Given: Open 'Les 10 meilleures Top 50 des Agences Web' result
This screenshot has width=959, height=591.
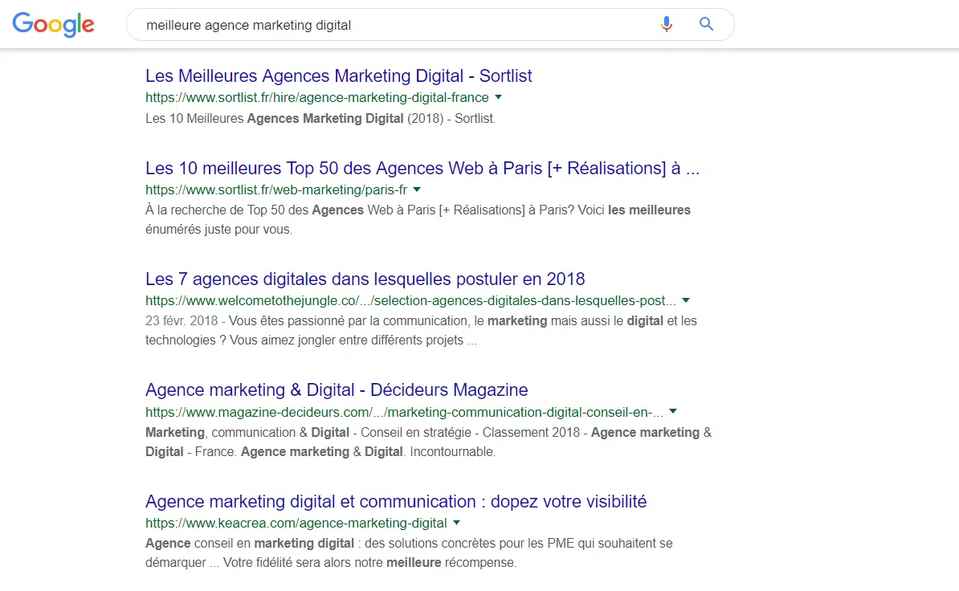Looking at the screenshot, I should click(422, 169).
